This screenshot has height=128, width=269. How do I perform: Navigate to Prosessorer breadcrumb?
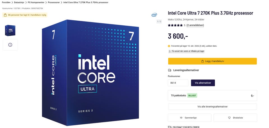pos(54,3)
